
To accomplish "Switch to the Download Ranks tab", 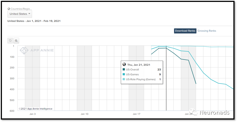I will (185, 31).
